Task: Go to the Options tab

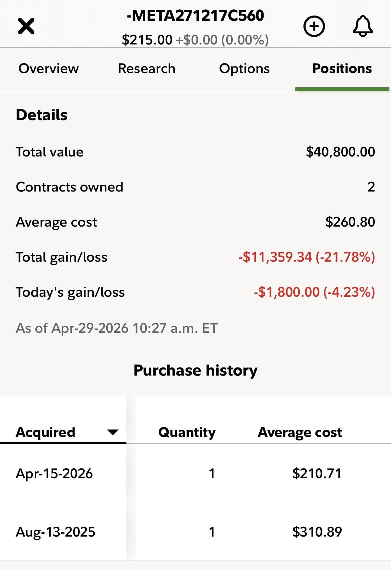Action: click(244, 69)
